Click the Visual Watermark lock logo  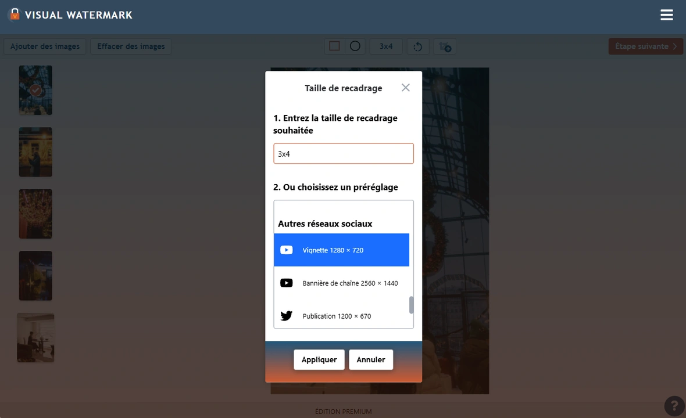coord(14,15)
